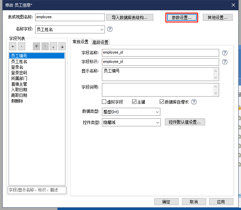
Task: Move field to top of list
Action: coord(37,46)
